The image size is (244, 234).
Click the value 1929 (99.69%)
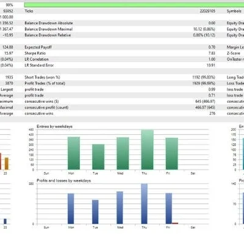click(x=204, y=83)
